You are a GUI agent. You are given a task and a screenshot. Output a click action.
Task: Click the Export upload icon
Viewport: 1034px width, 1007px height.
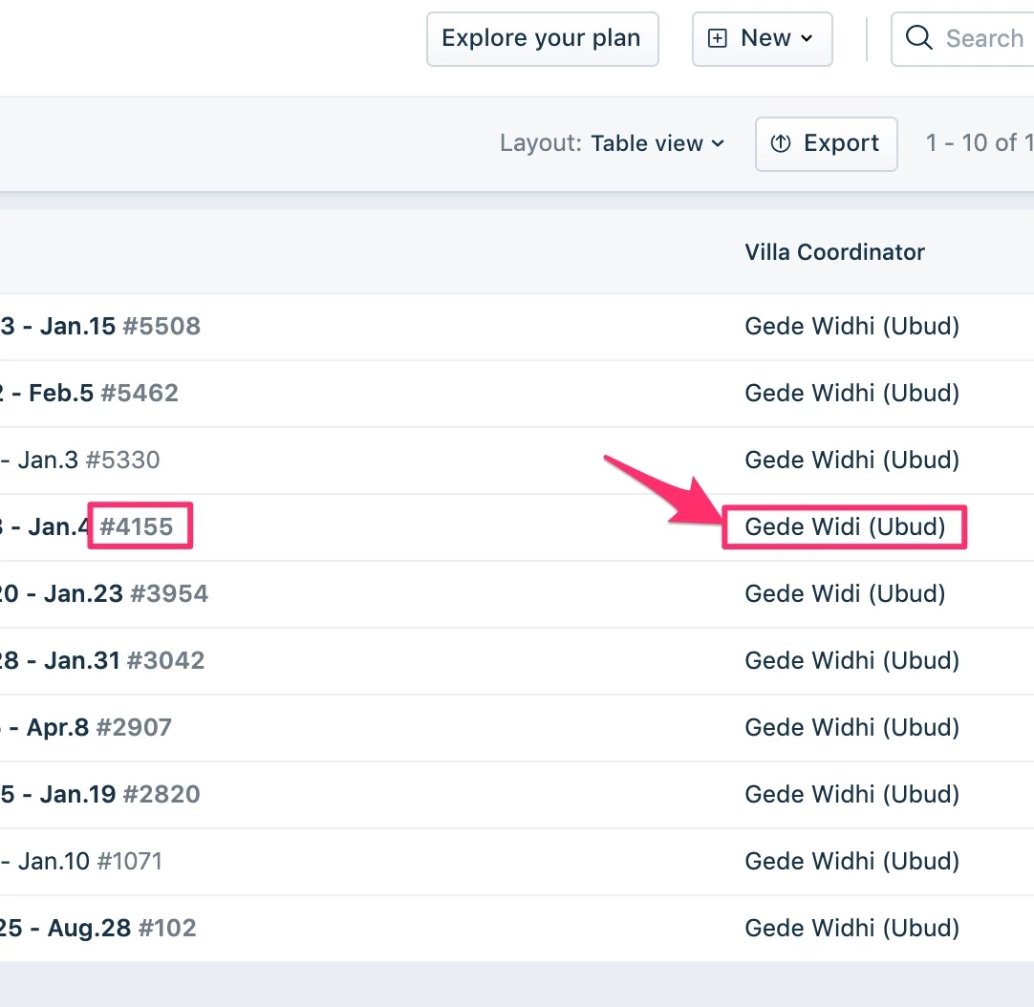[x=780, y=143]
